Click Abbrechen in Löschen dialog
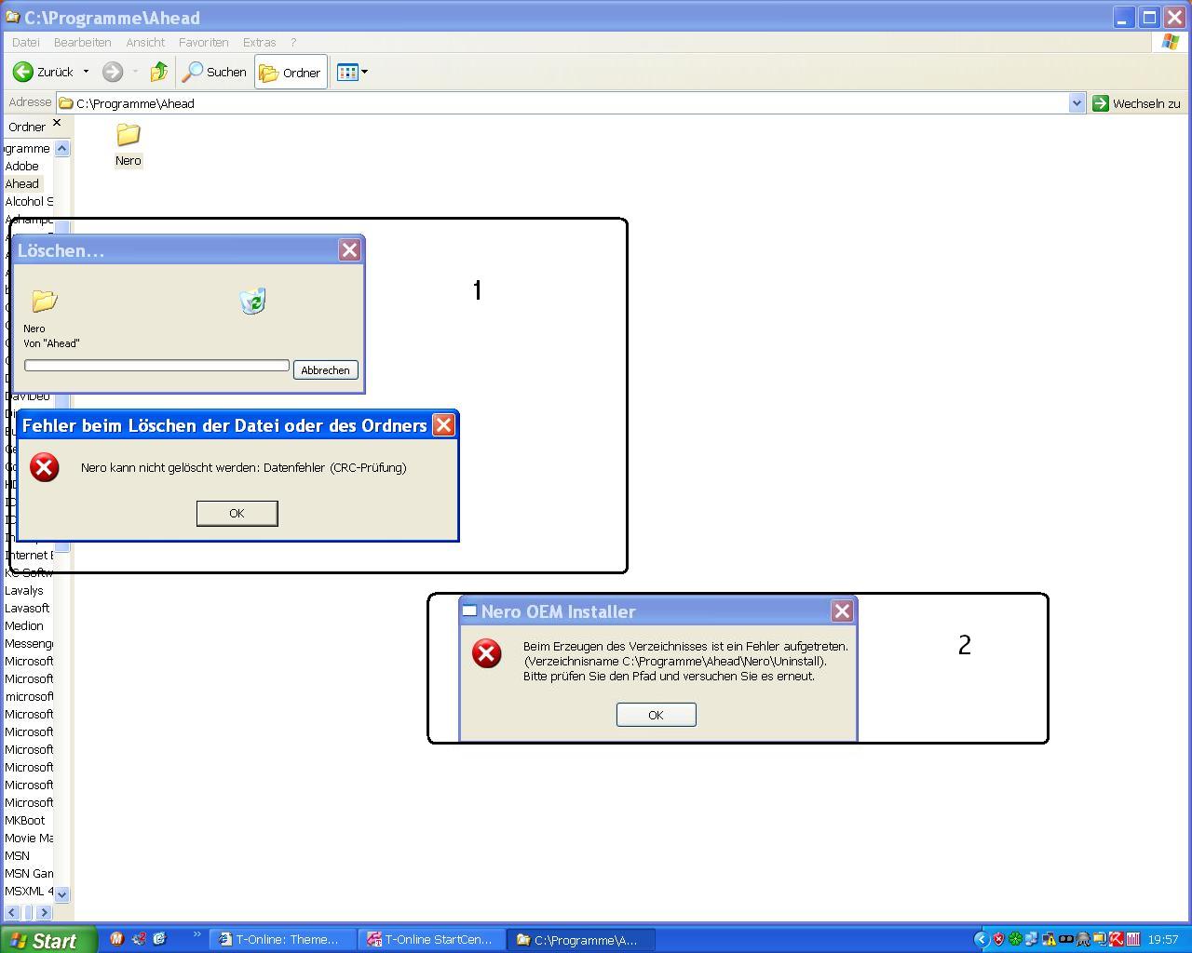 [325, 369]
